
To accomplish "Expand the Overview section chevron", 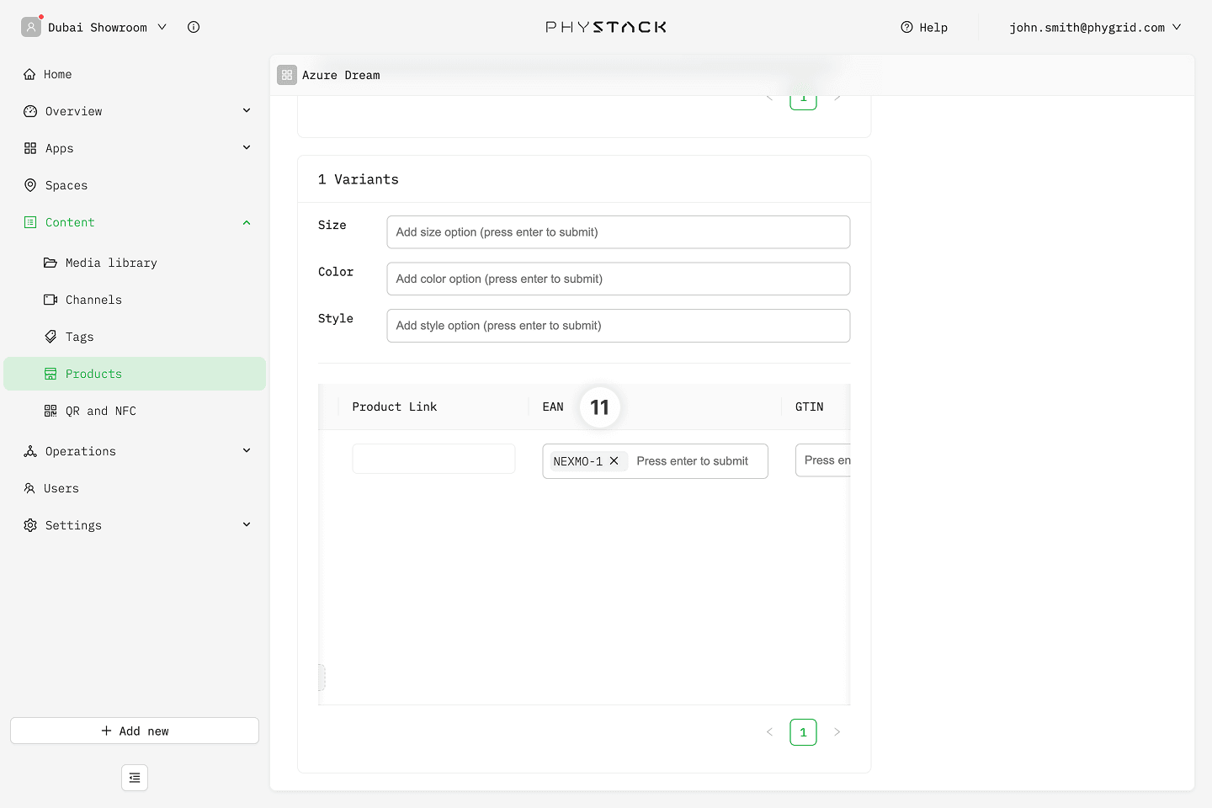I will pos(247,110).
